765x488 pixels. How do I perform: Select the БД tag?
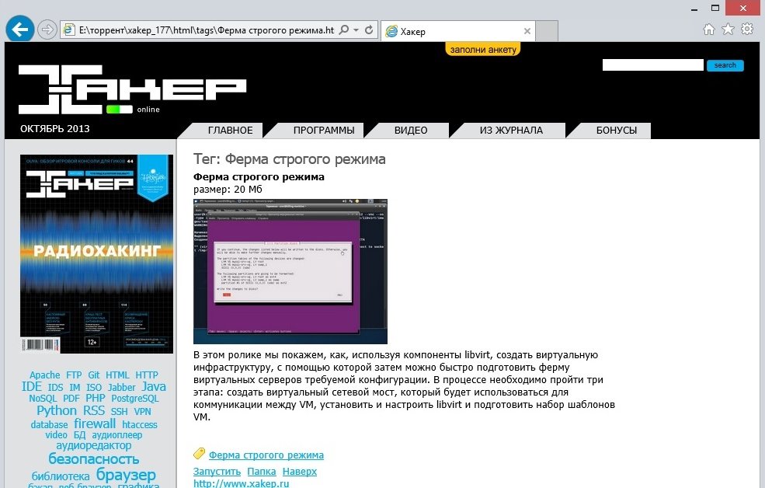click(79, 435)
